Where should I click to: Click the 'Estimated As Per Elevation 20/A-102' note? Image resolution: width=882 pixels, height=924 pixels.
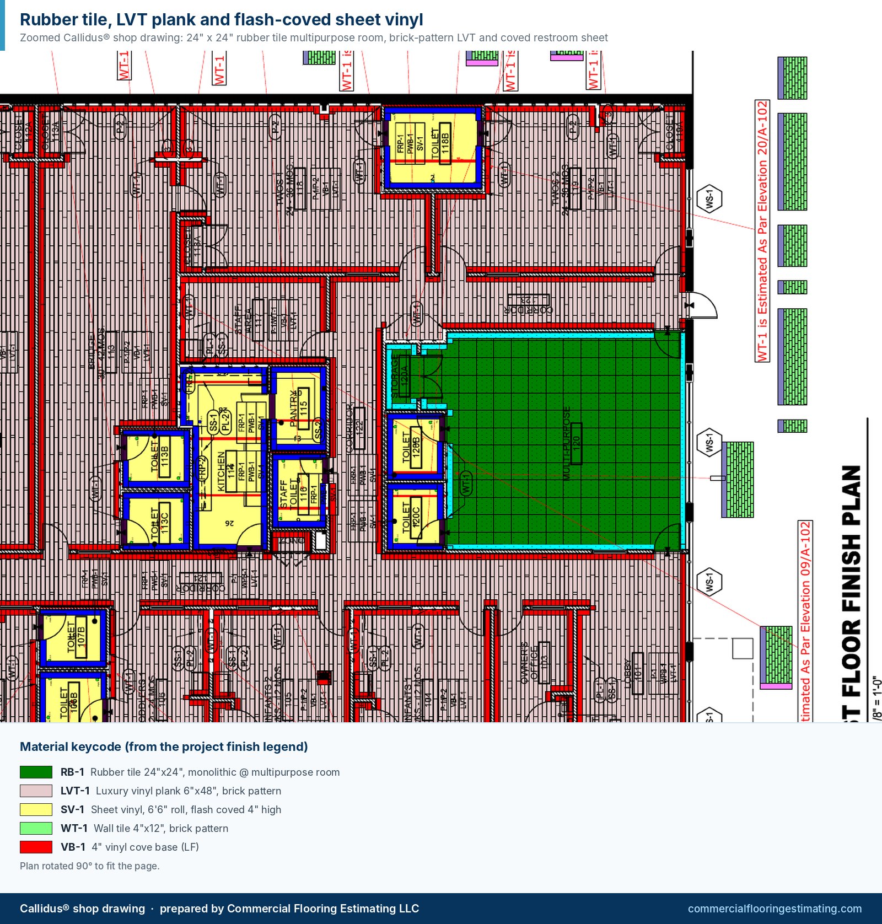pyautogui.click(x=762, y=230)
